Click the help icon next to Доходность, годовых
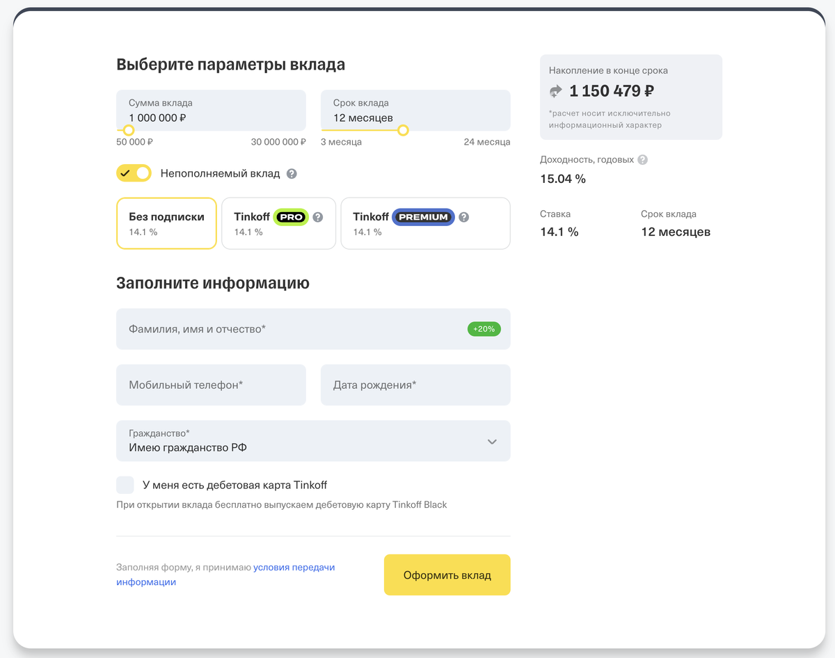This screenshot has height=658, width=835. (x=643, y=159)
